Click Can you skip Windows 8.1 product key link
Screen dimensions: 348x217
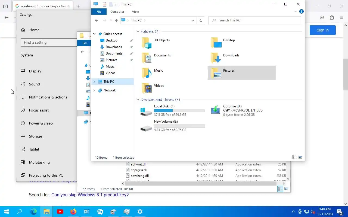90,195
